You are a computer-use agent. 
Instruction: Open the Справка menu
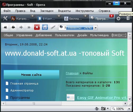point(104,11)
